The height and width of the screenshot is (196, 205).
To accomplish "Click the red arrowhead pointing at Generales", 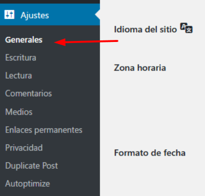I will pos(60,42).
